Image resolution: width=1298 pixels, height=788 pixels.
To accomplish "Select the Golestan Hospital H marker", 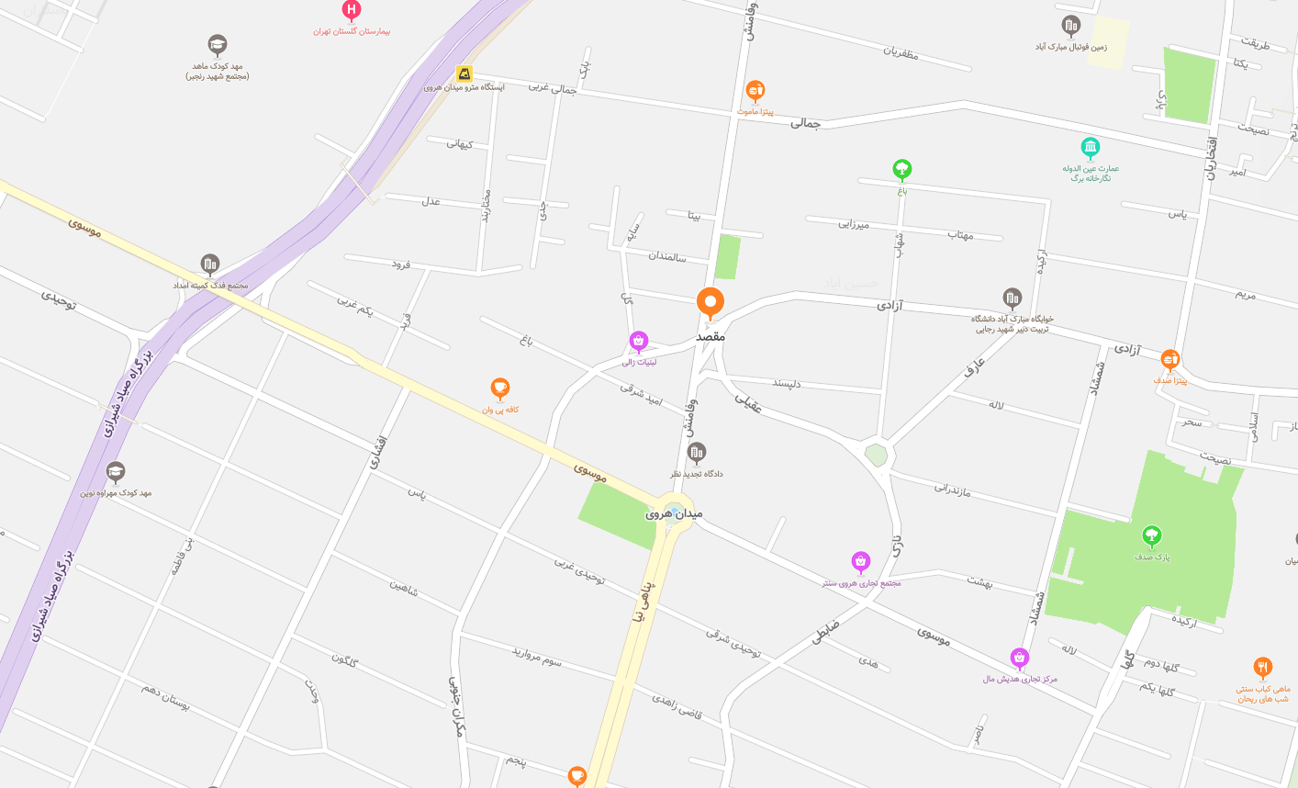I will tap(352, 10).
